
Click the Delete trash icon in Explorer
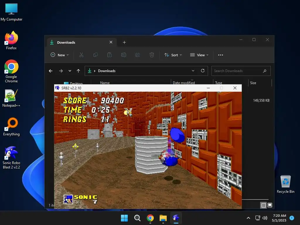point(152,55)
